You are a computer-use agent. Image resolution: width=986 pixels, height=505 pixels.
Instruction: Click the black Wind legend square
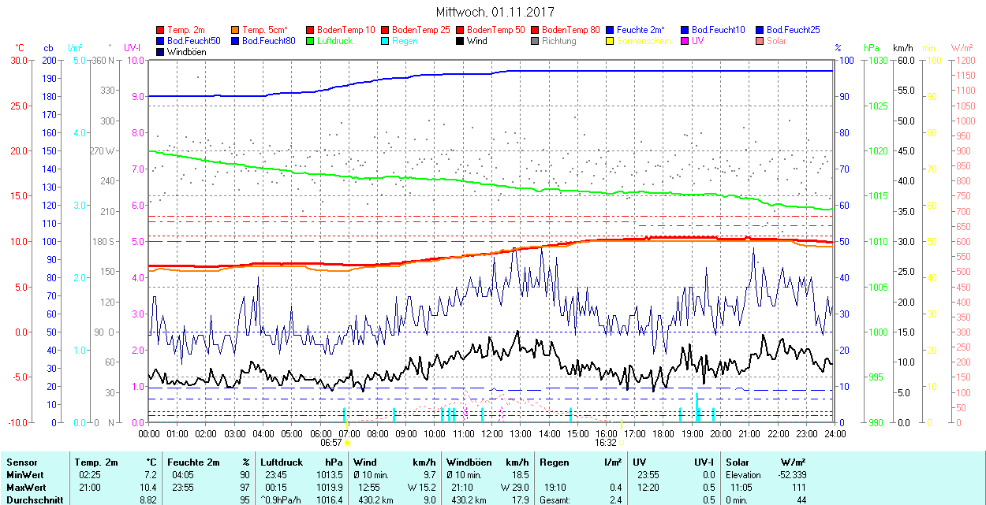point(461,41)
